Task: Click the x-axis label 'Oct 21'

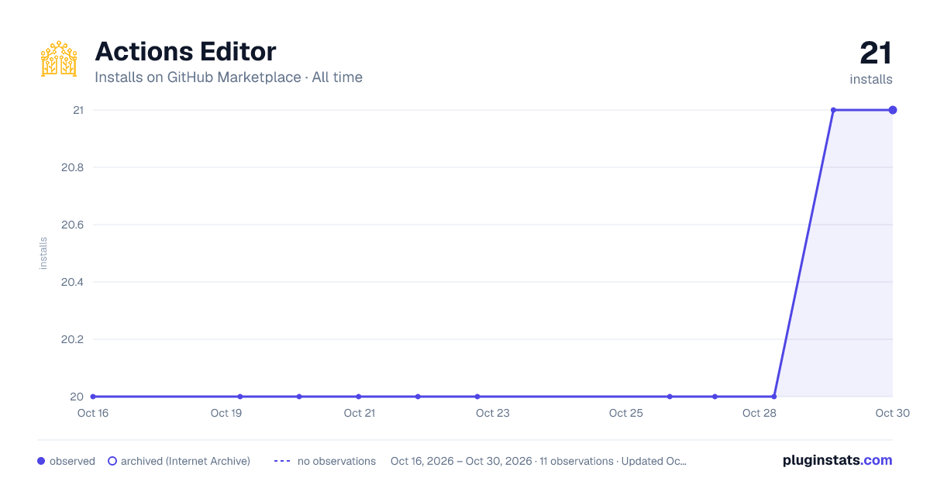Action: coord(360,413)
